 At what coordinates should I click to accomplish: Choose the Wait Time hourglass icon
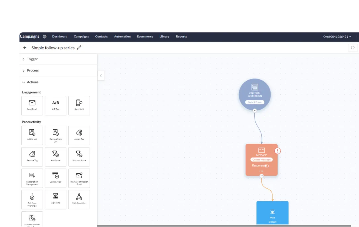[x=56, y=196]
